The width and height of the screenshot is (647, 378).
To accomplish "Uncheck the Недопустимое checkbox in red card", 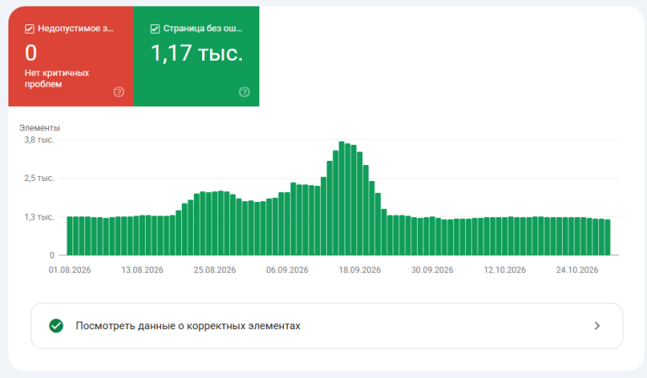I will (29, 29).
